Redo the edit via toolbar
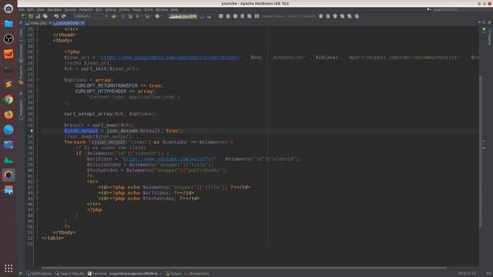The width and height of the screenshot is (493, 277). (64, 16)
